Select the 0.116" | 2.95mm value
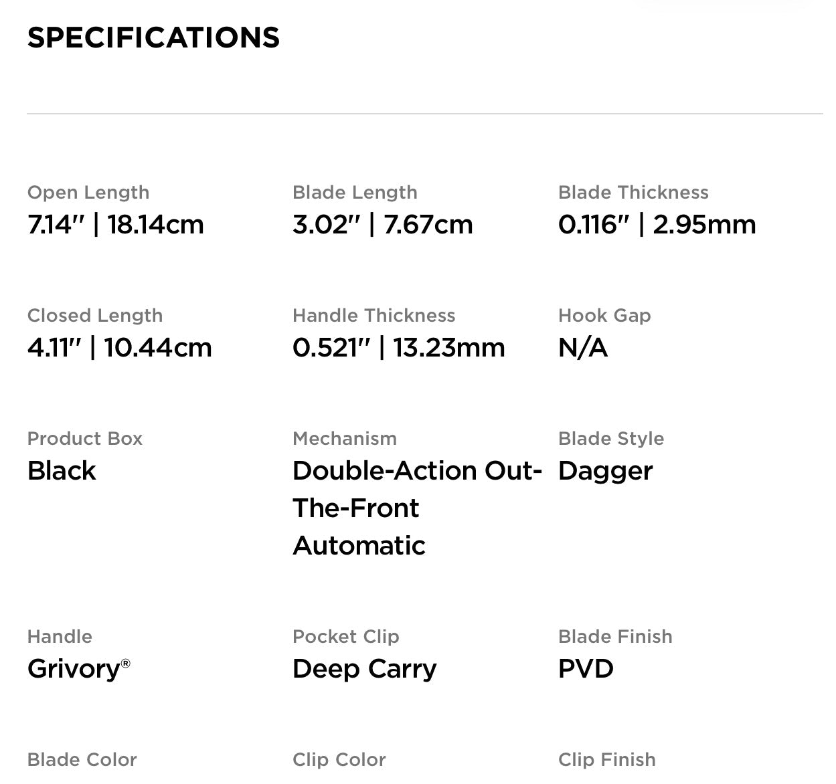This screenshot has height=784, width=836. click(657, 225)
